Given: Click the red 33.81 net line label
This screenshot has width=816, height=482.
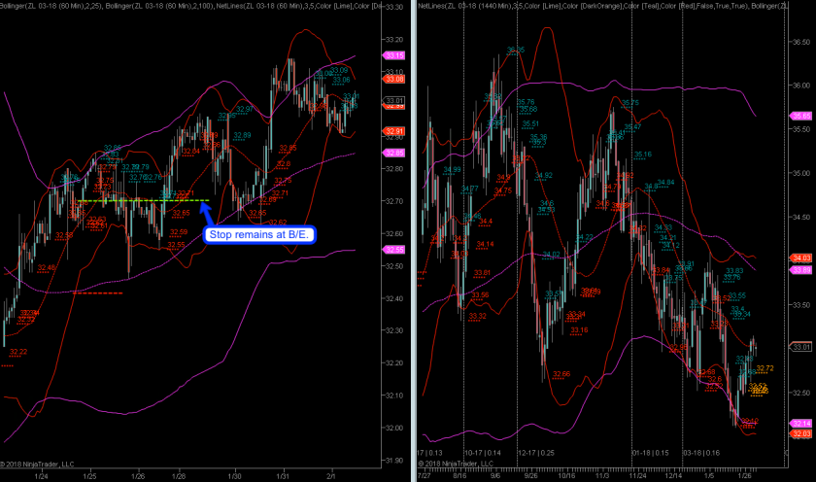Looking at the screenshot, I should pyautogui.click(x=482, y=273).
